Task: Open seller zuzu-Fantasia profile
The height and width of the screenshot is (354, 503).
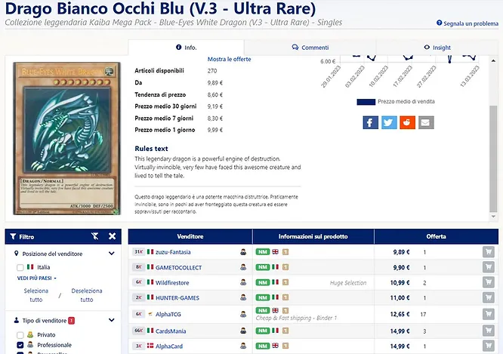Action: (x=173, y=252)
